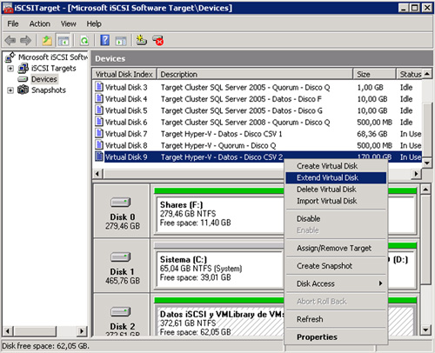
Task: Click the Virtual Disk 7 document icon
Action: pos(99,133)
